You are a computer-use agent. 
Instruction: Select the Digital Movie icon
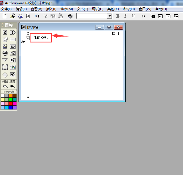[x=13, y=53]
